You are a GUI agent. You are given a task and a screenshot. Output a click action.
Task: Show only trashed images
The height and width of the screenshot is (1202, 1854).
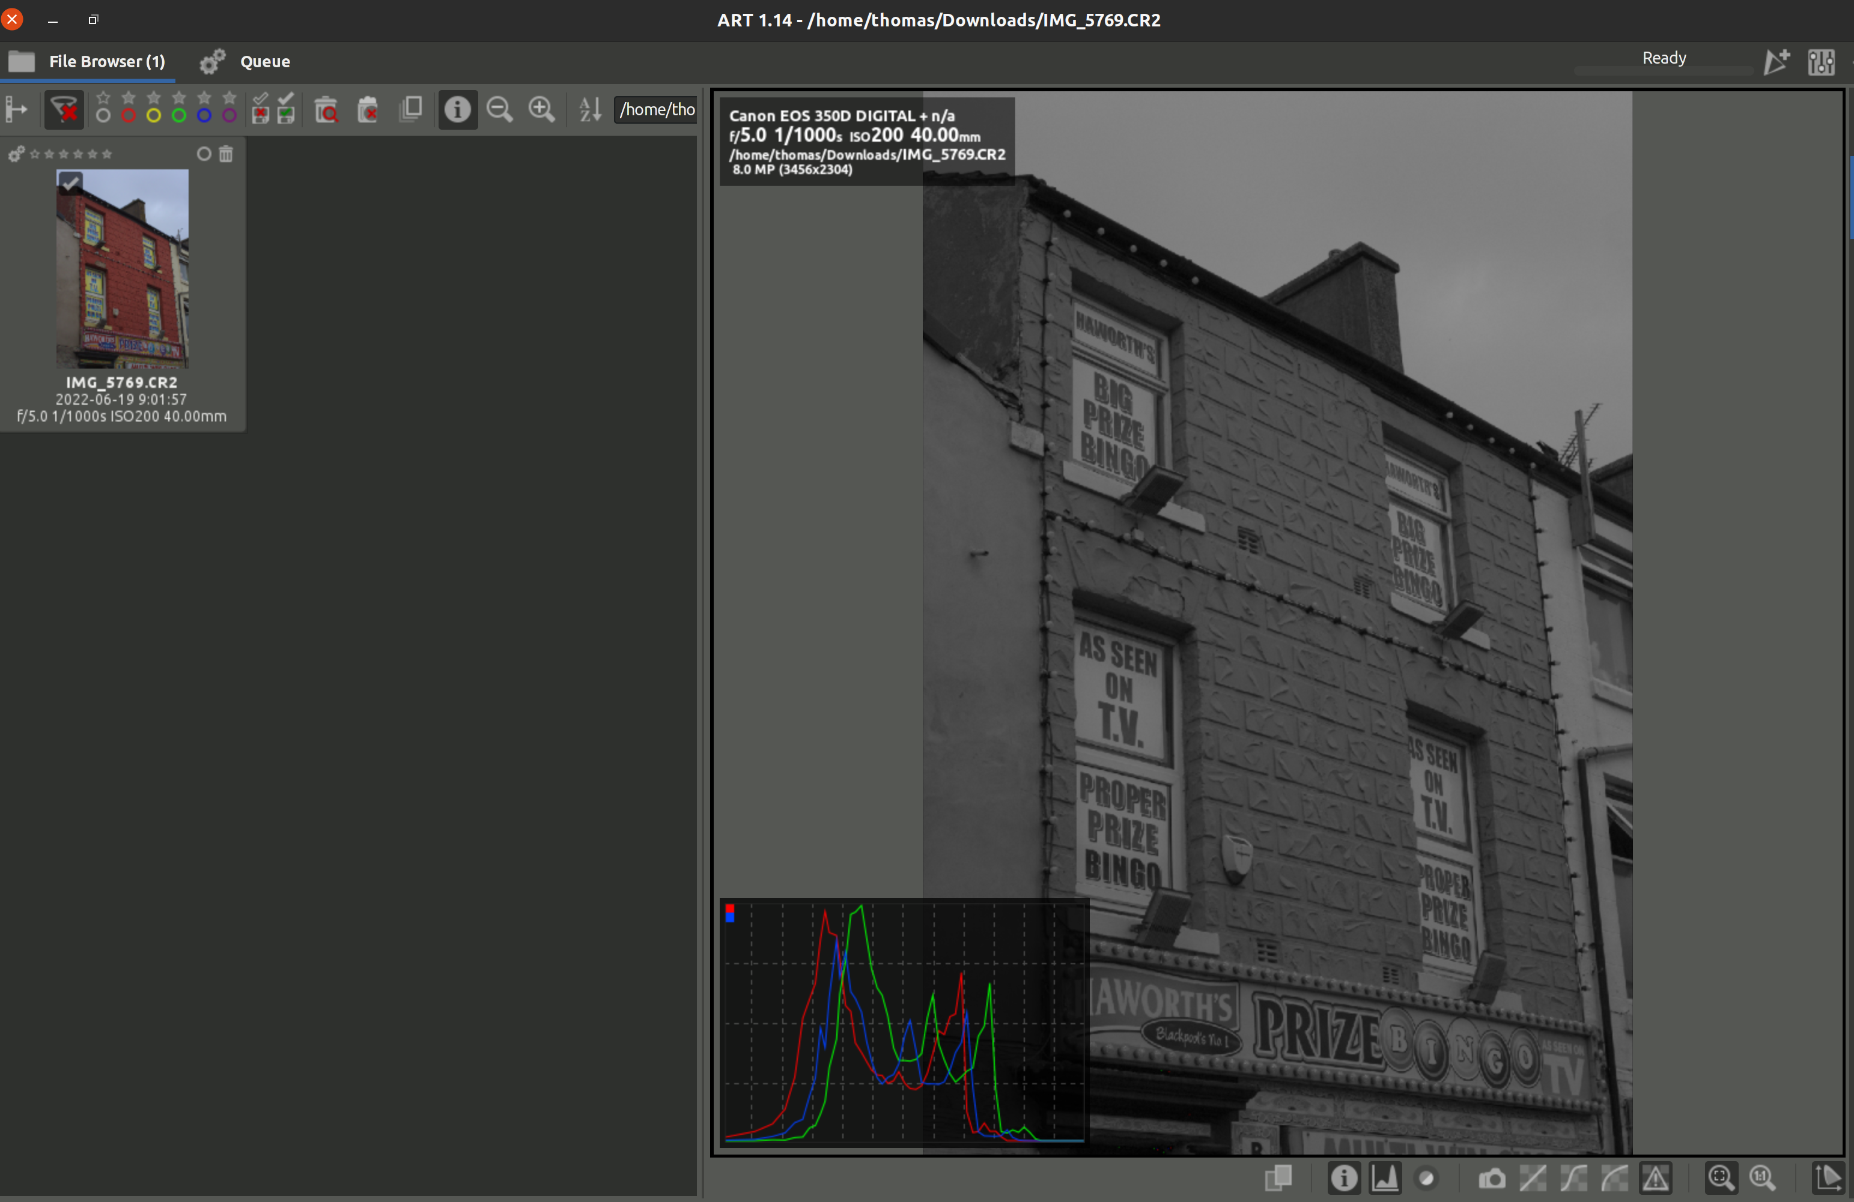click(326, 110)
